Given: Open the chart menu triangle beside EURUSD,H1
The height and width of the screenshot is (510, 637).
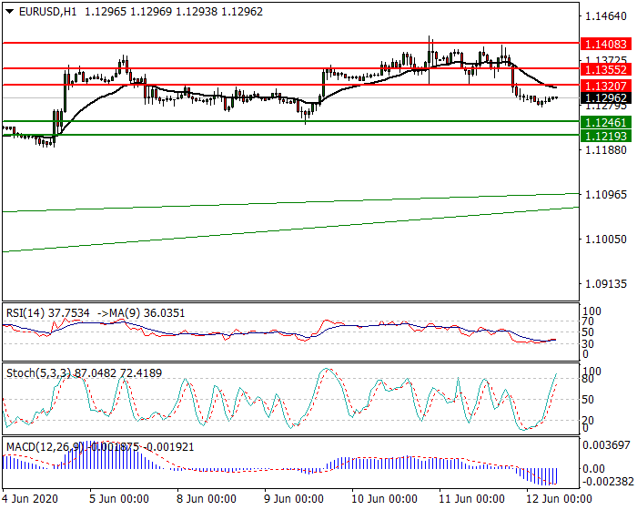Looking at the screenshot, I should pos(10,12).
